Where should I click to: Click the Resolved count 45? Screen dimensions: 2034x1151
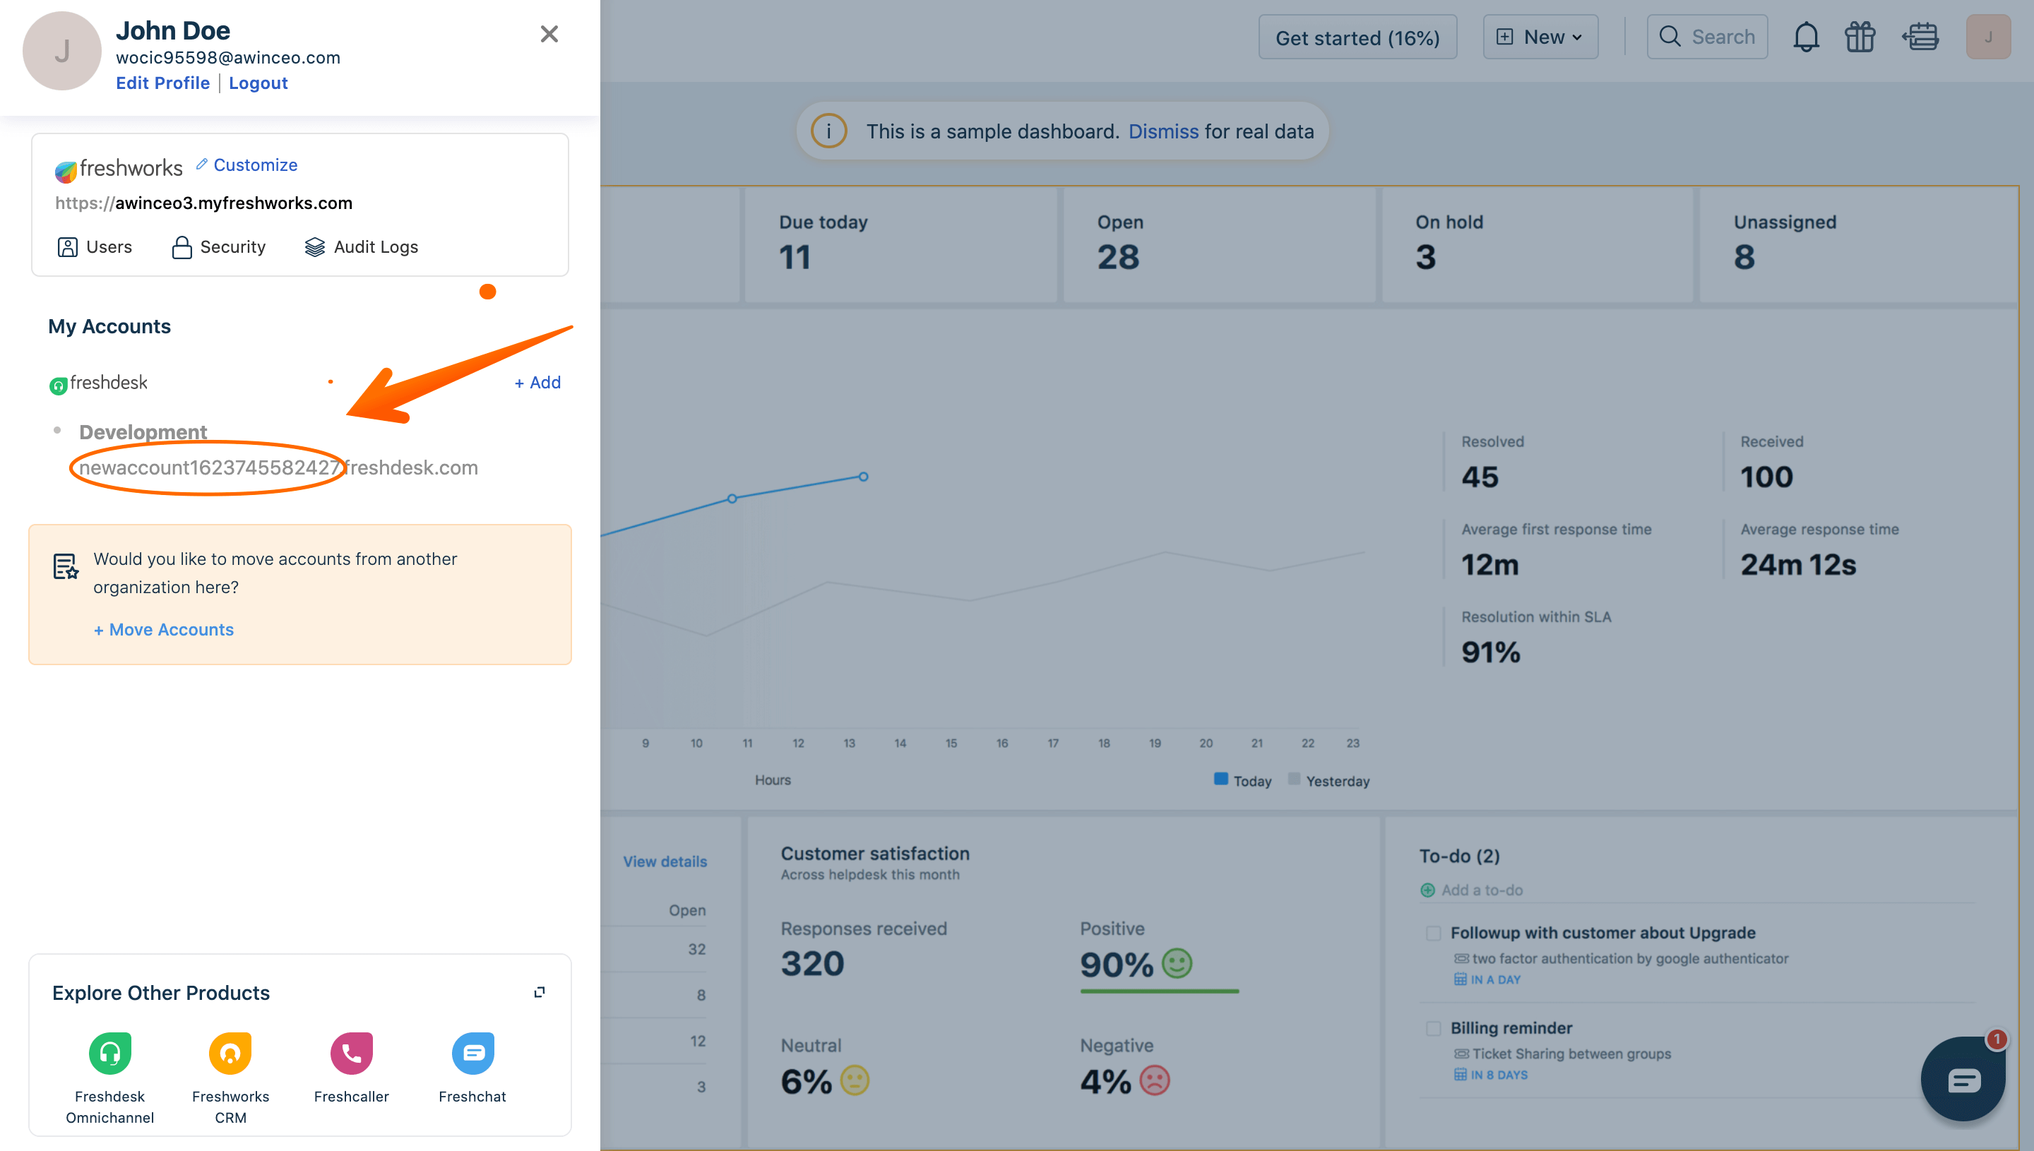(x=1480, y=477)
